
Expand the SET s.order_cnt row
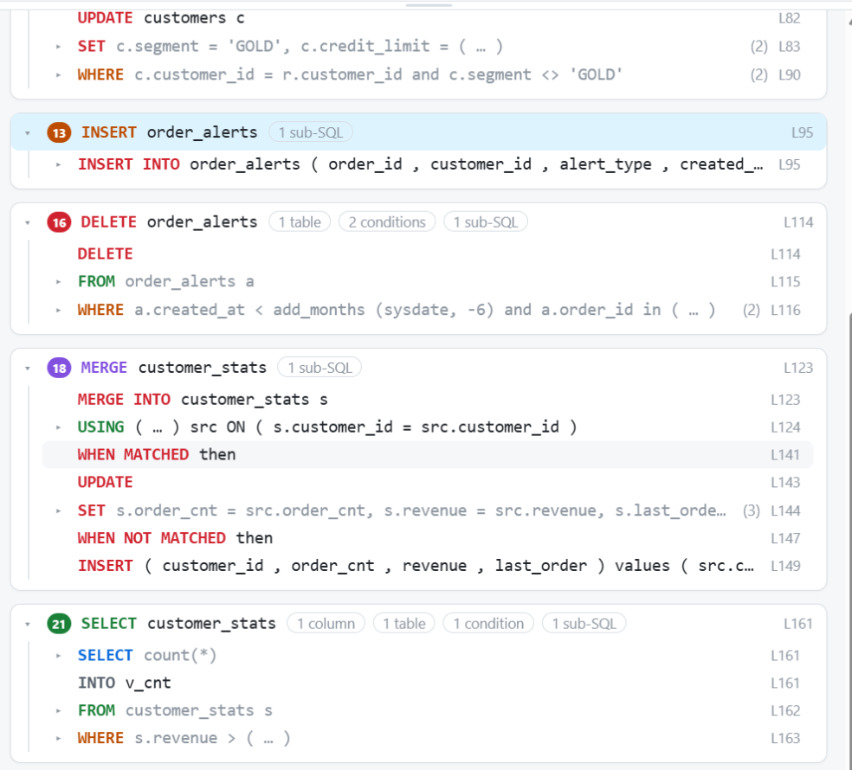pyautogui.click(x=58, y=511)
